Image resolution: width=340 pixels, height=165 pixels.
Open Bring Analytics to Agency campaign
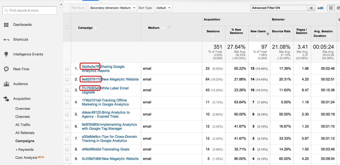106,114
